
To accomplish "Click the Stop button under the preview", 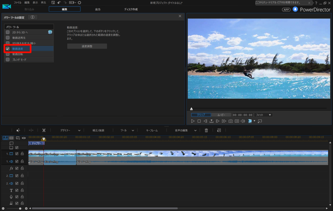I will 199,121.
